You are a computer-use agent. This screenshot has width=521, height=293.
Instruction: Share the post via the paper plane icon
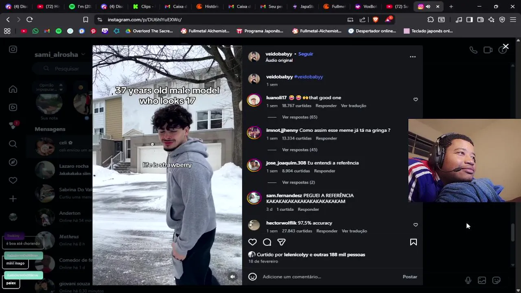click(x=281, y=242)
